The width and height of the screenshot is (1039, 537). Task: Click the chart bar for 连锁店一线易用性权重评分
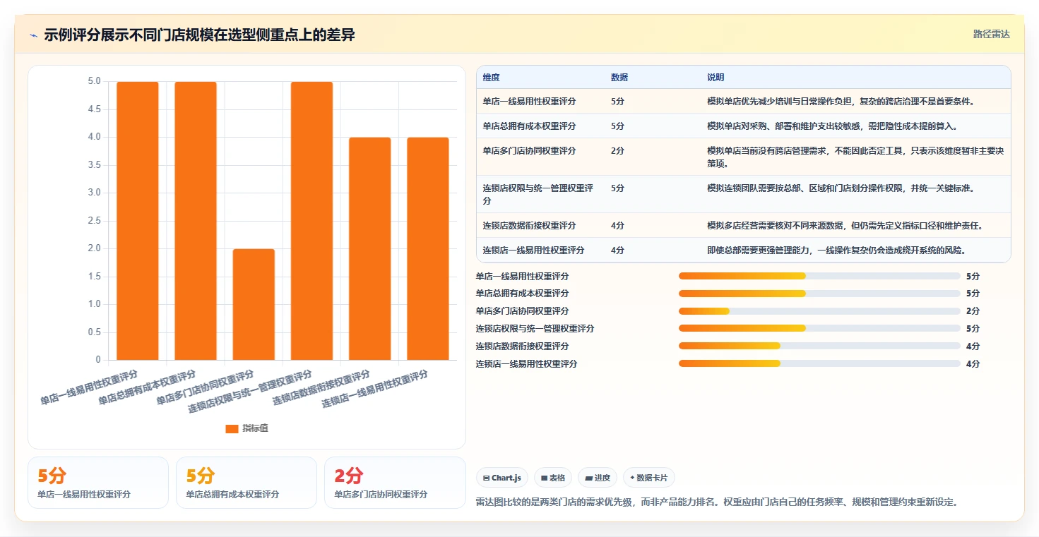coord(427,248)
